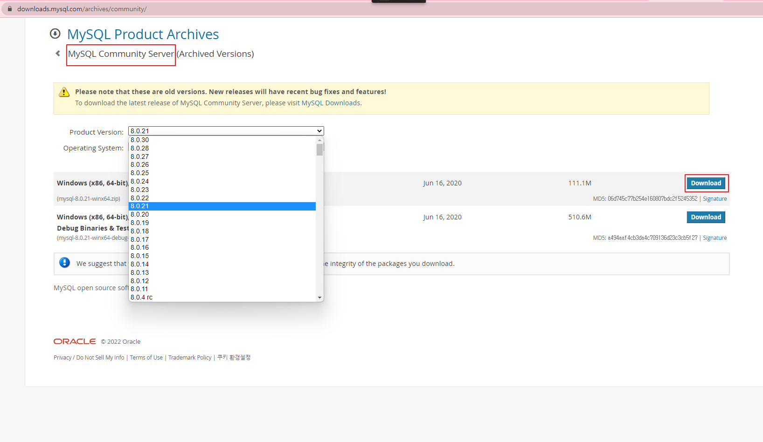Click the MySQL Community Server title text
The image size is (763, 442).
[121, 54]
